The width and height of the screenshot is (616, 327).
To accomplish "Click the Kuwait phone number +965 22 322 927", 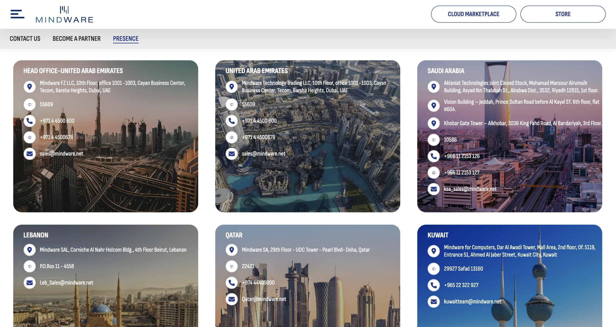I will coord(461,285).
